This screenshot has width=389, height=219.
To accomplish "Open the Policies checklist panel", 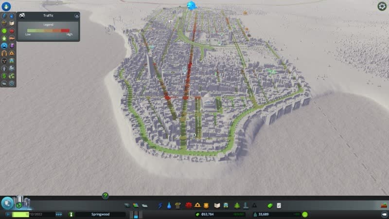I will tap(279, 205).
